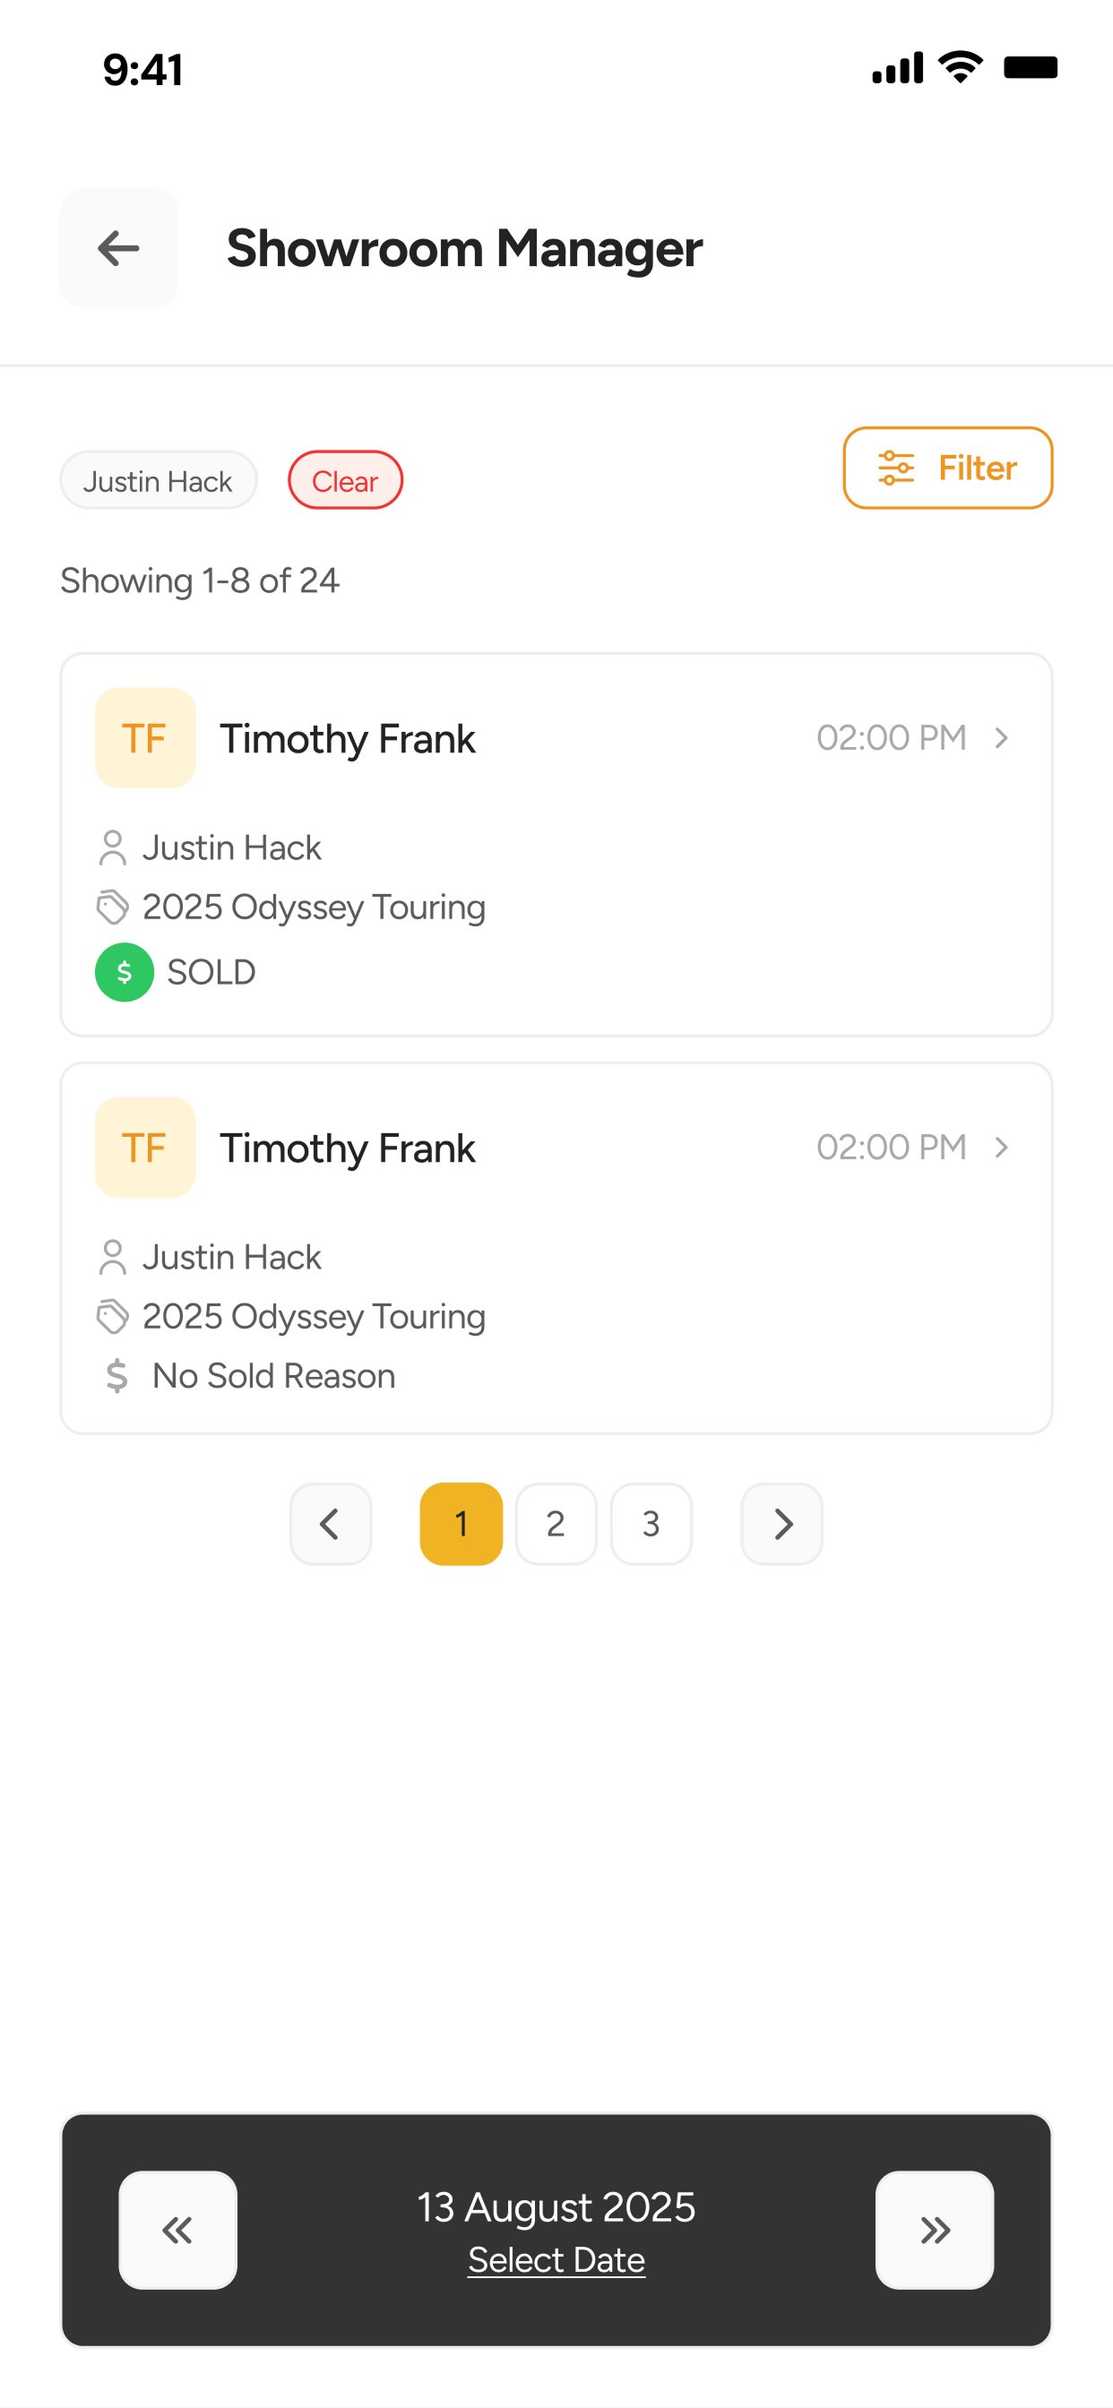
Task: Clear the applied filters
Action: 345,480
